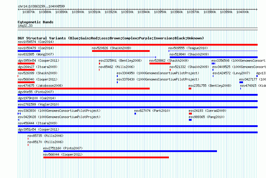Click the blue dgv90e55 gain bar
The image size is (266, 178).
point(137,95)
